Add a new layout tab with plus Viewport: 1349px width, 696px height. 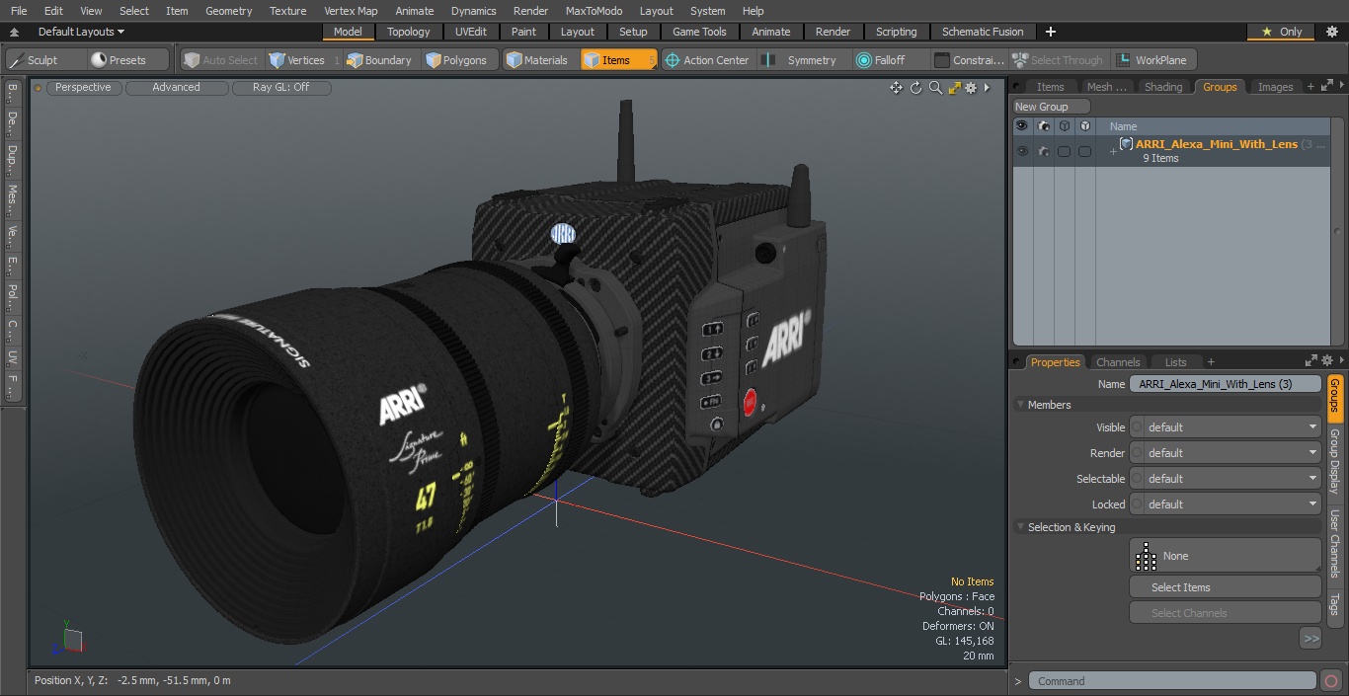click(x=1051, y=32)
